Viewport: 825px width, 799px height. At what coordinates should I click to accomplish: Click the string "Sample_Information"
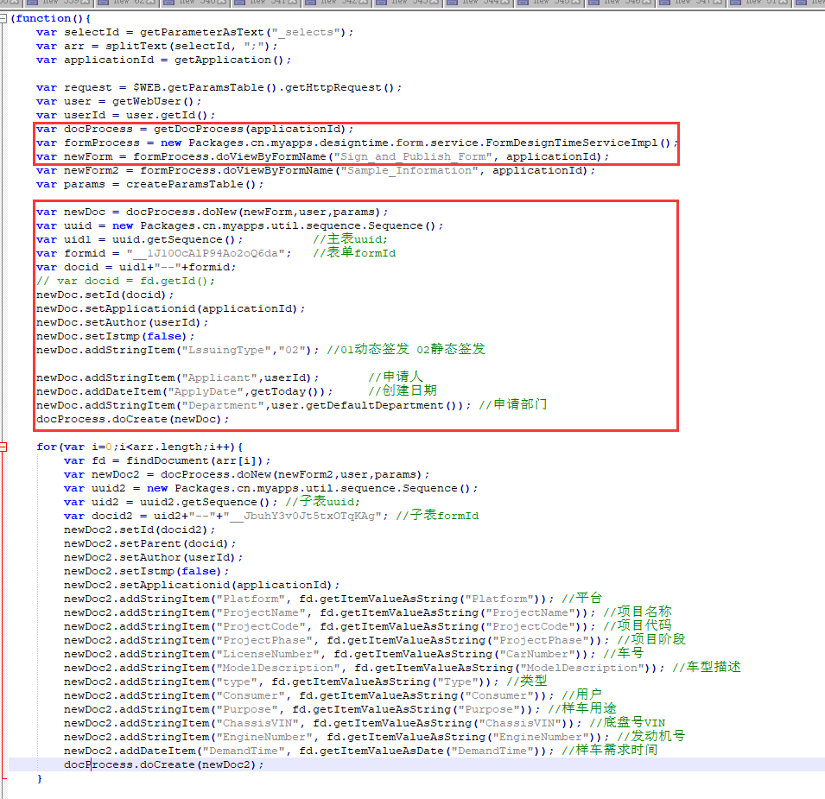click(409, 170)
